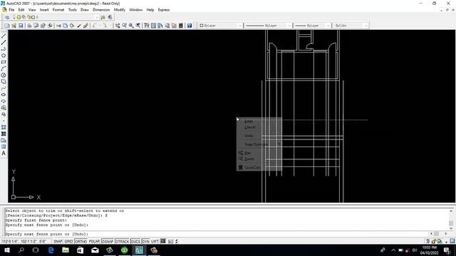Click the Undo arrow icon
Viewport: 456px width, 256px height.
[95, 26]
